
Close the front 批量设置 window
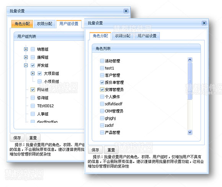click(x=204, y=23)
